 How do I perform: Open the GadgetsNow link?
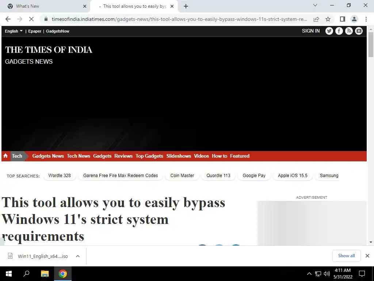pos(57,31)
